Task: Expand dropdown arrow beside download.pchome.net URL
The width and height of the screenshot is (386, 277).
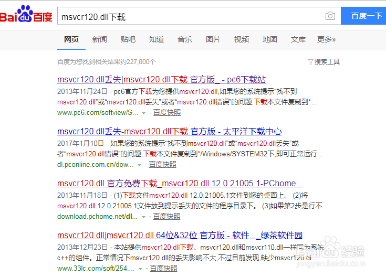Action: (143, 217)
